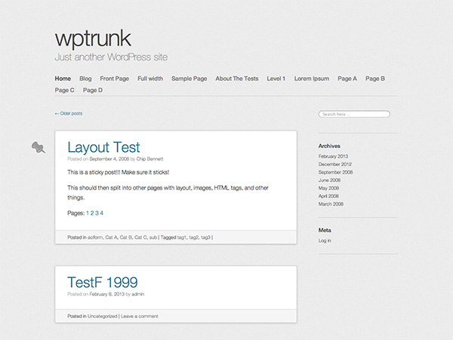This screenshot has width=453, height=340.
Task: Click the Leave a comment link
Action: [x=140, y=316]
